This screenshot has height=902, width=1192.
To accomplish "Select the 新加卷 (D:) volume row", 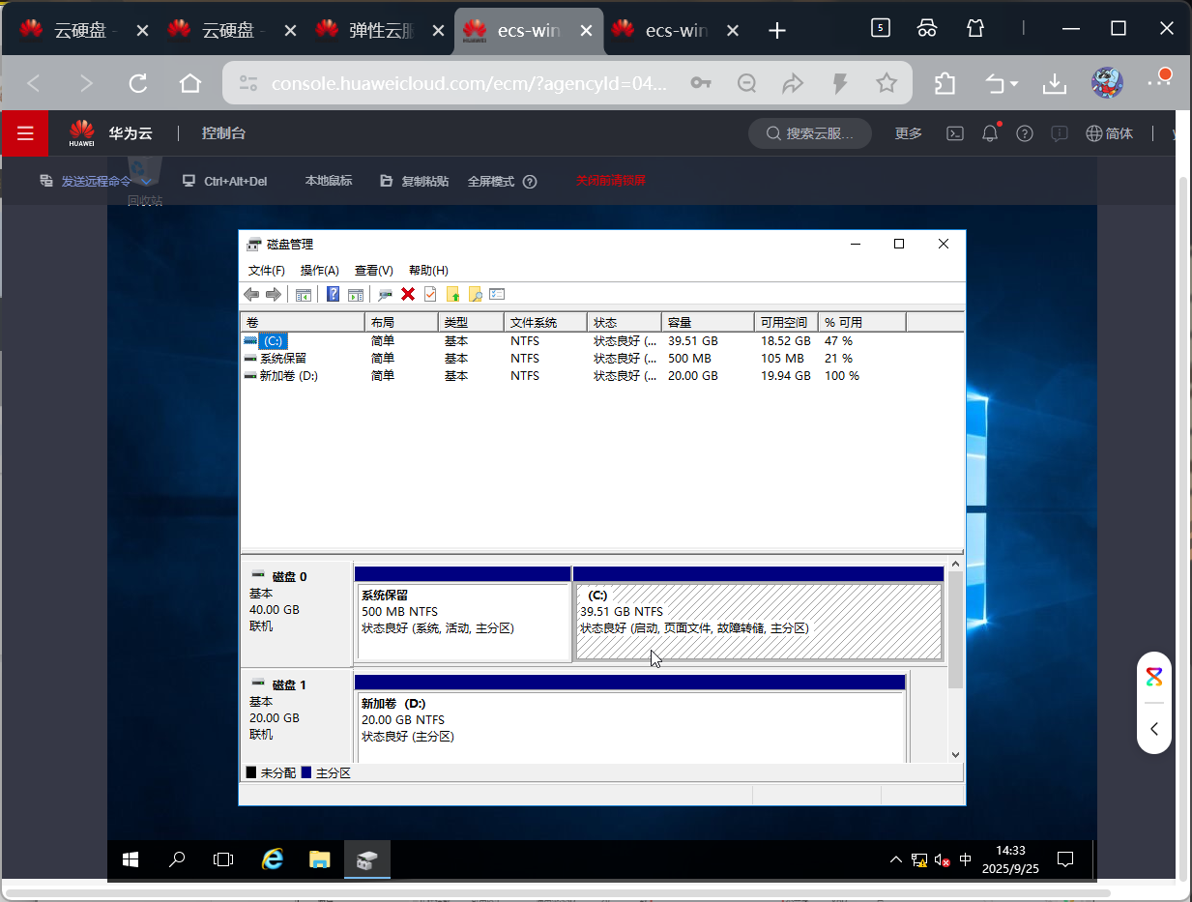I will click(601, 376).
